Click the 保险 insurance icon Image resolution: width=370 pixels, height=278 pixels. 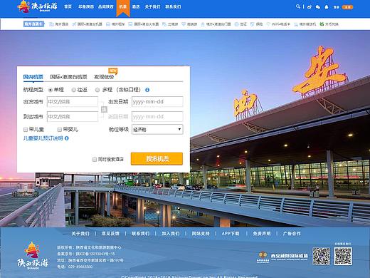(253, 24)
